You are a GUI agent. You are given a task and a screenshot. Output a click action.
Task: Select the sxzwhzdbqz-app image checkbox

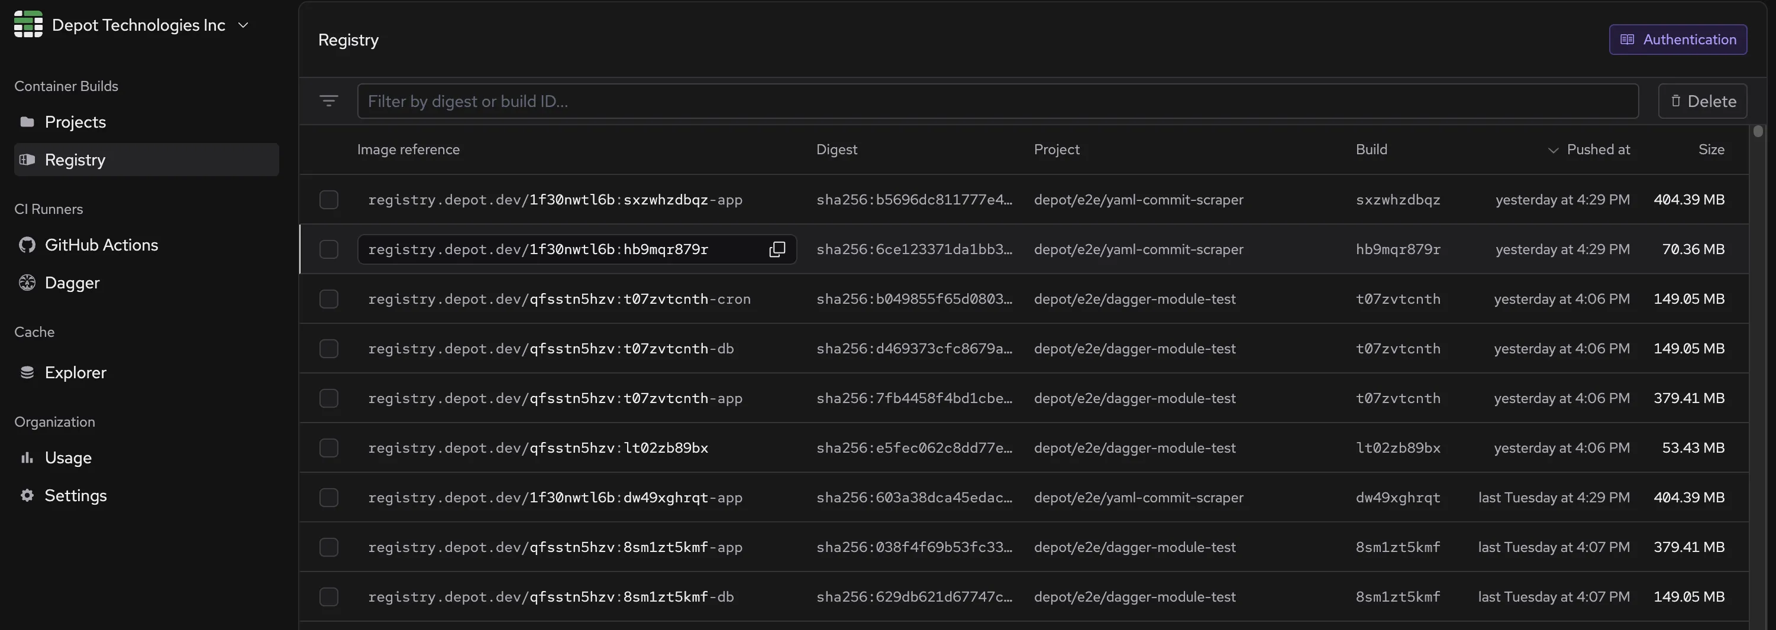click(329, 200)
